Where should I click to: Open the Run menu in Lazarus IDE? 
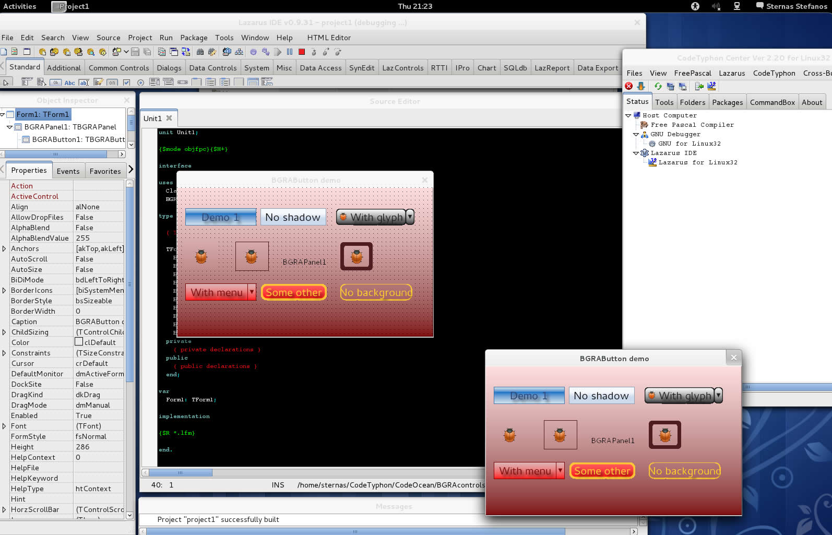click(166, 38)
